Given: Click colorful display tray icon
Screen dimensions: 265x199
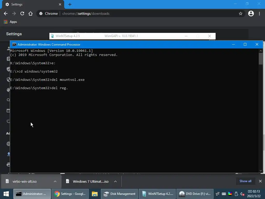Looking at the screenshot, I should pyautogui.click(x=230, y=194).
